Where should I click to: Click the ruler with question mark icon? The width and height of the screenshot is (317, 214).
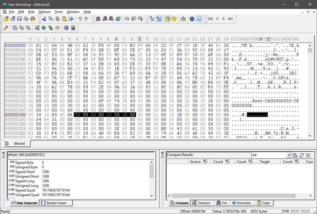183,19
